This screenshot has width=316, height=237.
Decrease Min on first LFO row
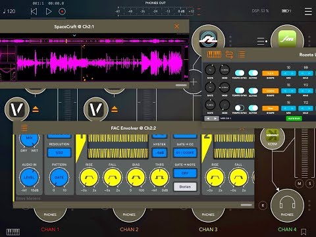pos(284,73)
